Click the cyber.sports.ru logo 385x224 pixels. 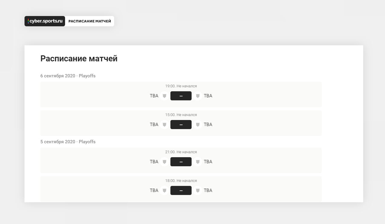[x=45, y=21]
